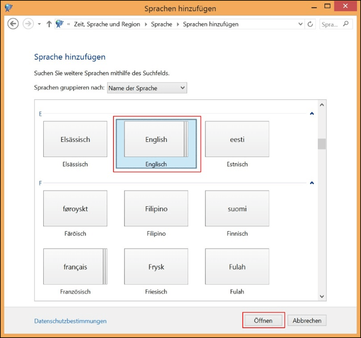Go back using the Back arrow button
Screen dimensions: 361x338
pos(13,24)
